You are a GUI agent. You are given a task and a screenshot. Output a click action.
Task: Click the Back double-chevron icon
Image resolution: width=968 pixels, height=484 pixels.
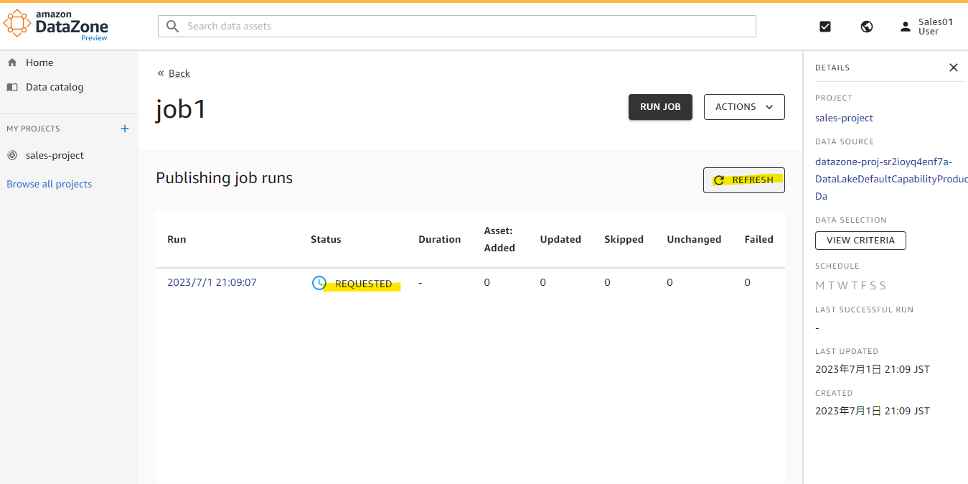(161, 73)
